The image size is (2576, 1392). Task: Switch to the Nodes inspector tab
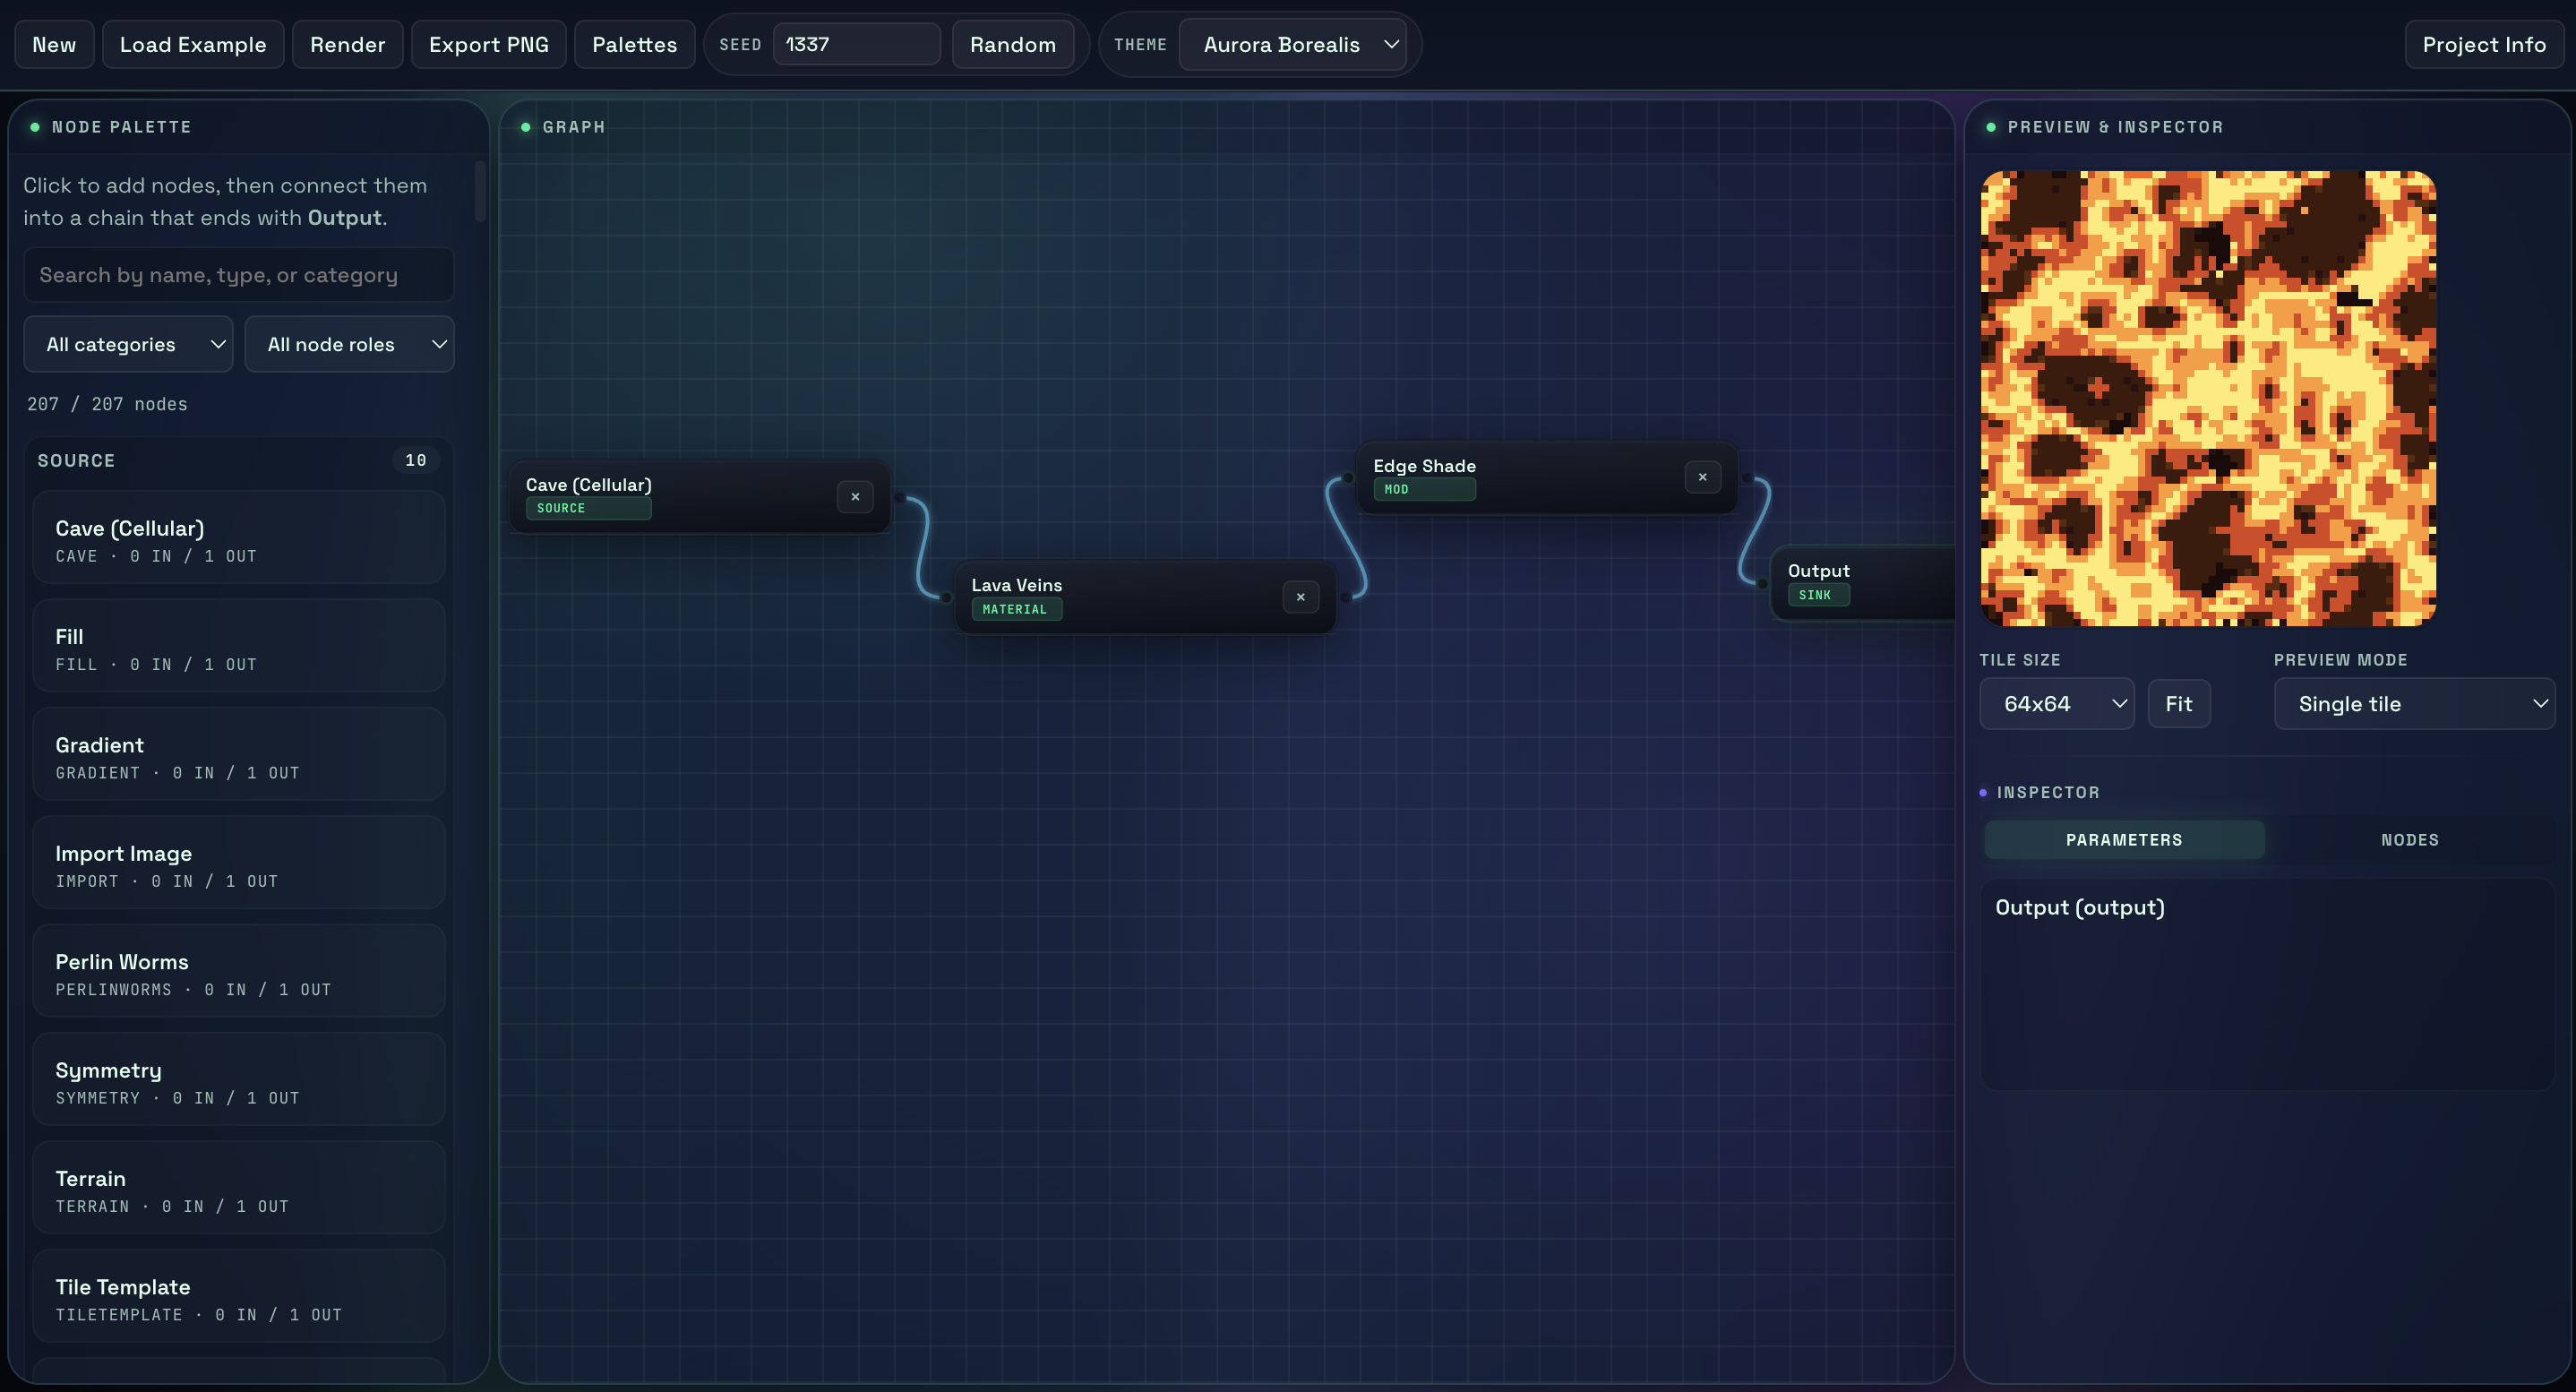pyautogui.click(x=2409, y=840)
